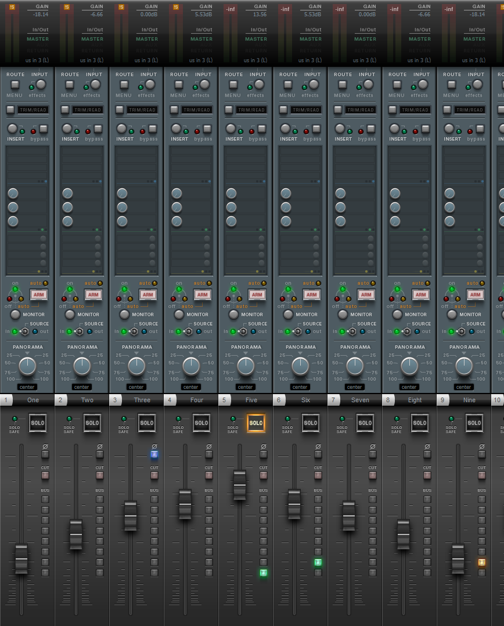Open the INSERT selector on channel Six

pyautogui.click(x=285, y=129)
